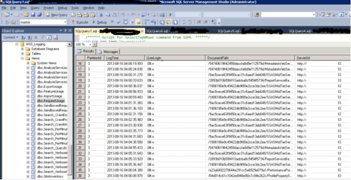Switch output to Results to Text

pos(162,22)
